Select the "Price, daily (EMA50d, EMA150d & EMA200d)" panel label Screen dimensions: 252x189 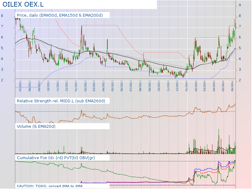(60, 15)
